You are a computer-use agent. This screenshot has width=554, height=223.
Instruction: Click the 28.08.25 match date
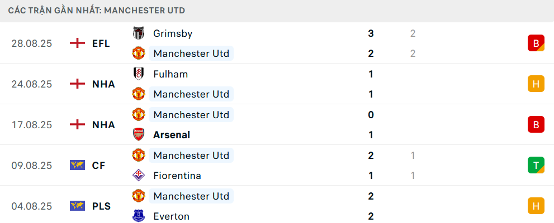tap(32, 43)
